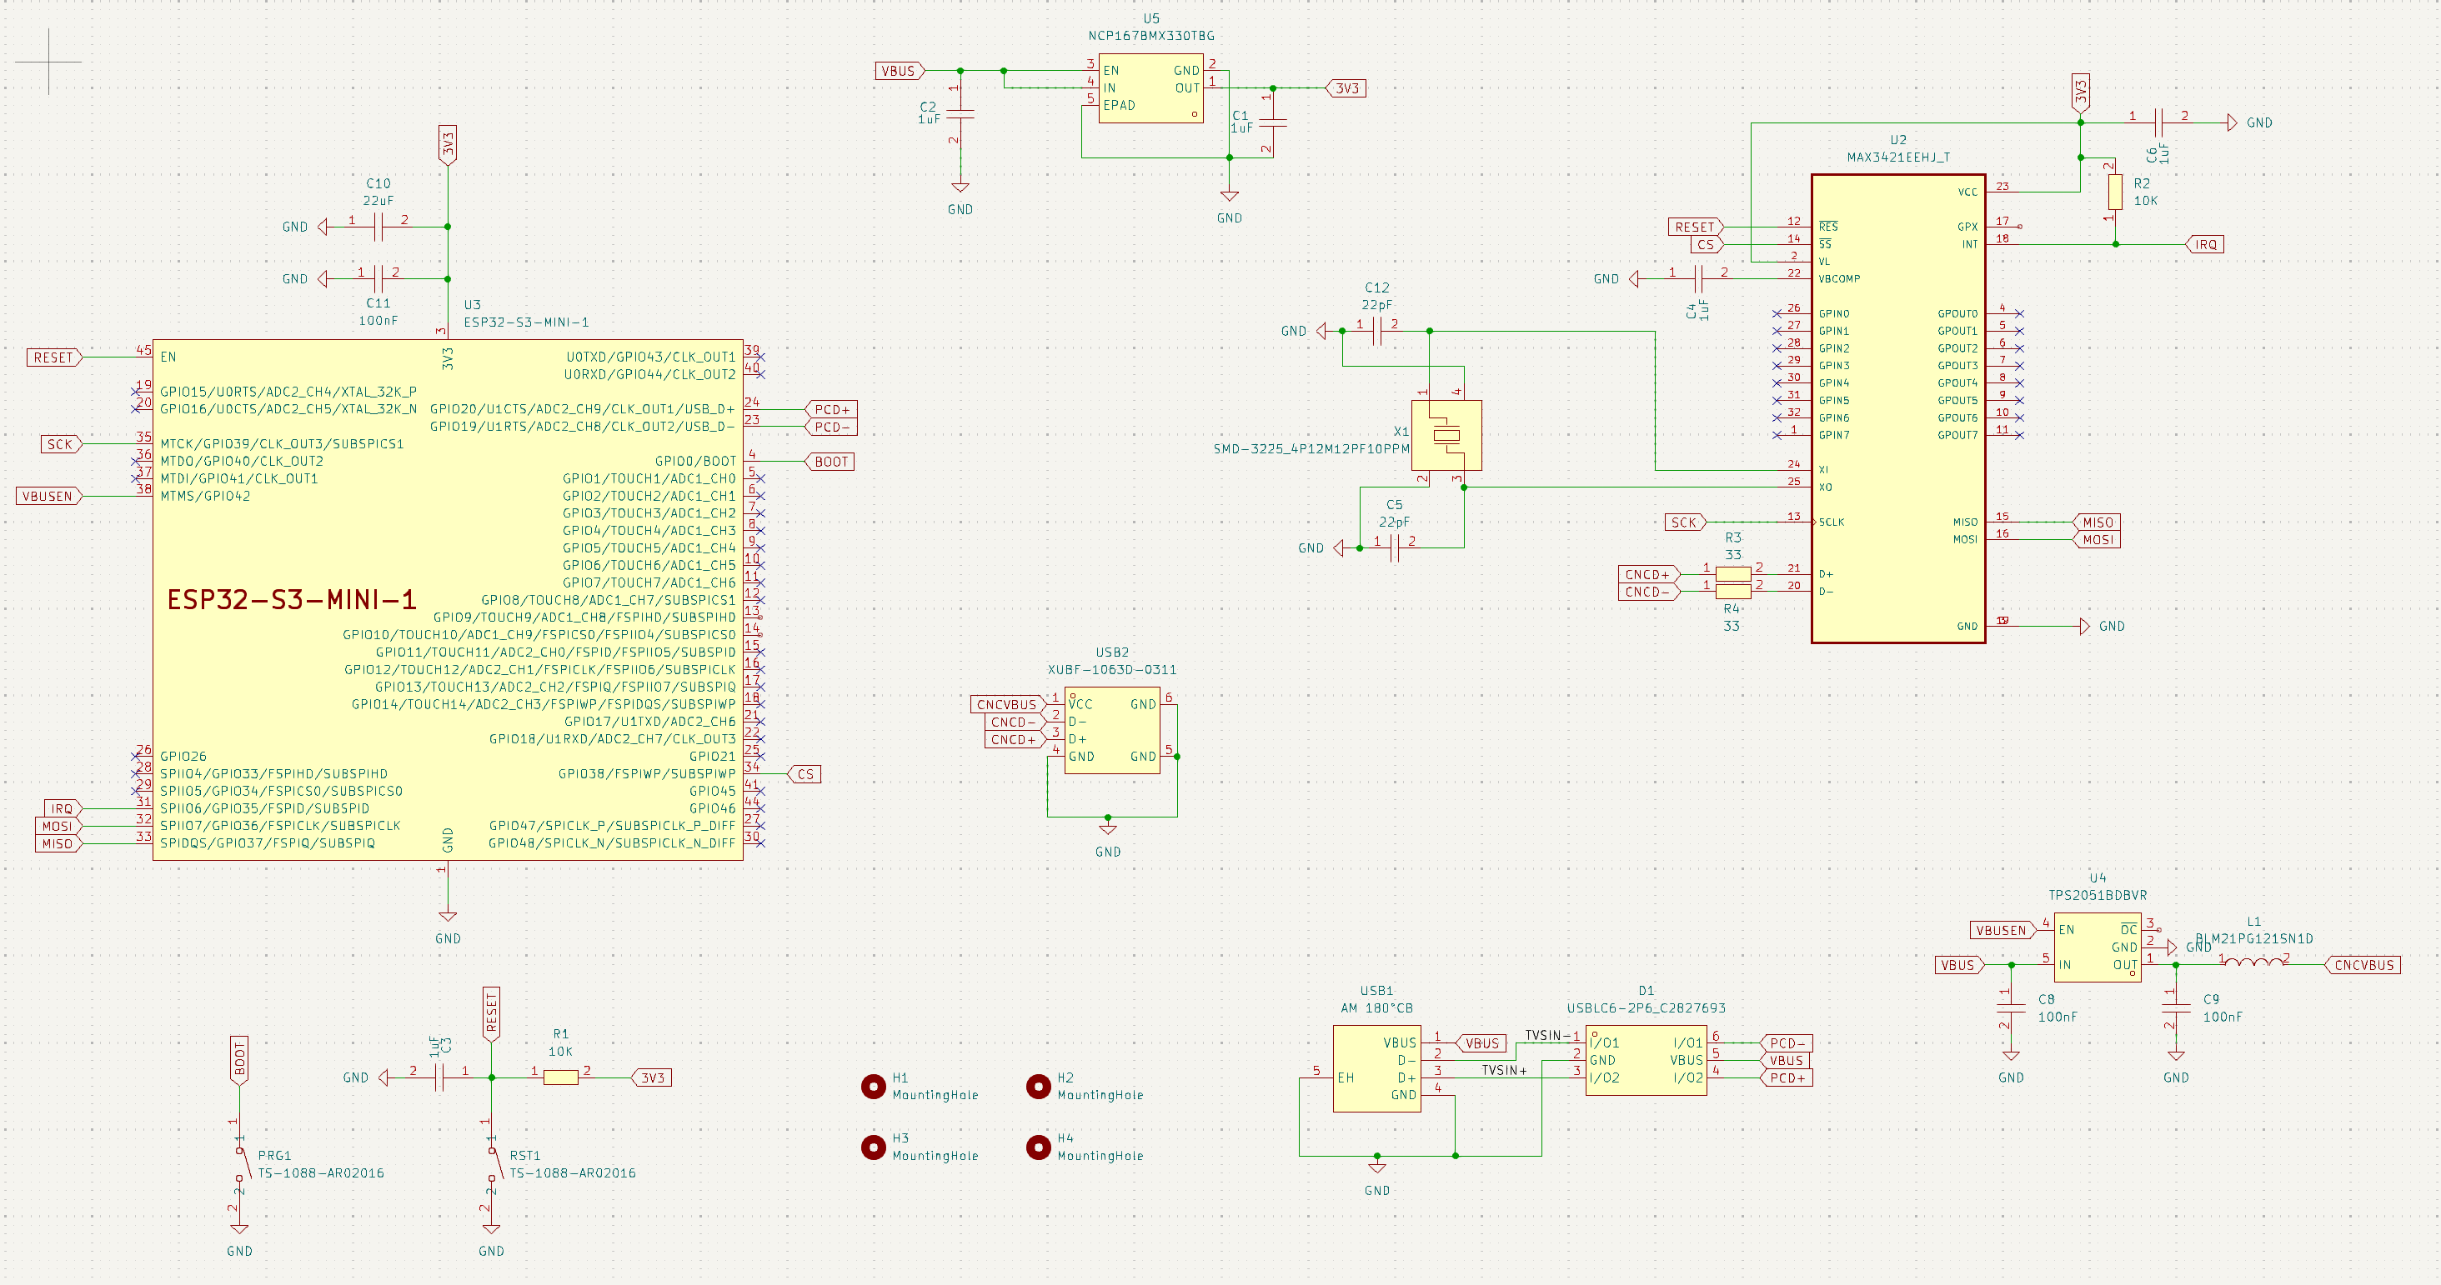Select the H4 MountingHole symbol
This screenshot has height=1285, width=2441.
tap(1038, 1147)
